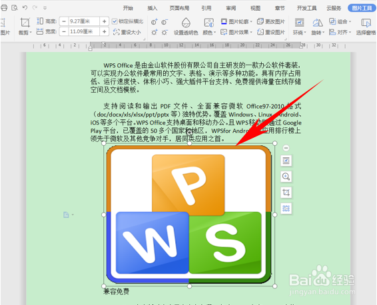Select the 图片工具 Picture Tools tab
Viewport: 377px width, 305px height.
tap(362, 8)
